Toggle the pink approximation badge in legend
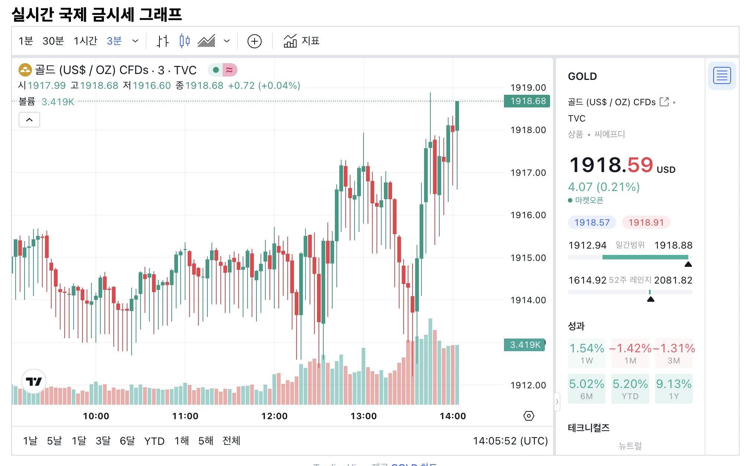This screenshot has height=466, width=750. coord(229,69)
